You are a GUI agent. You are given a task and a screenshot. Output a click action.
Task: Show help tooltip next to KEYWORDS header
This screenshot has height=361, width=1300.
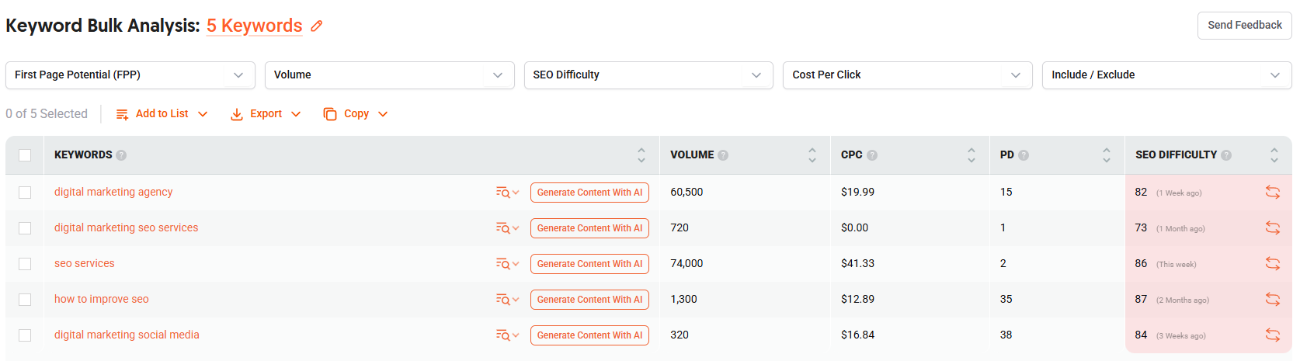point(121,155)
